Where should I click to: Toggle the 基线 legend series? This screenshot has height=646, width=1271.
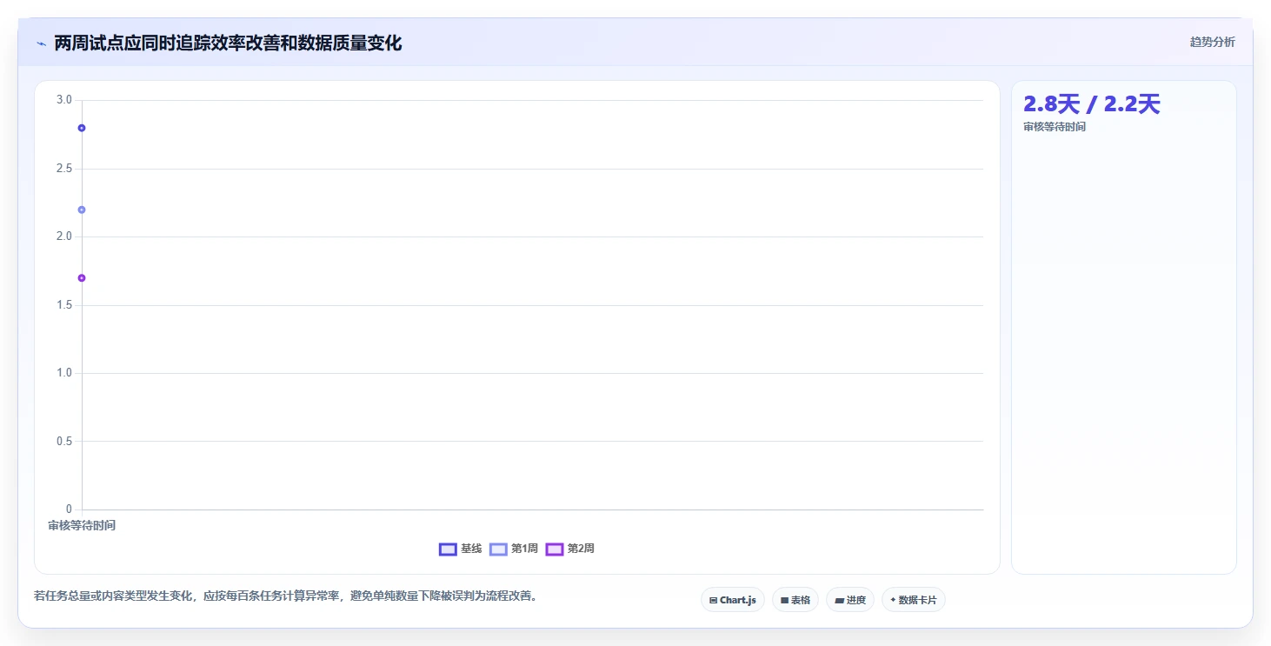point(461,549)
